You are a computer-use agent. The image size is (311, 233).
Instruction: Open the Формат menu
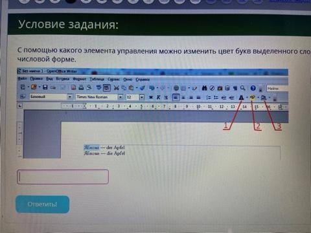pos(79,79)
